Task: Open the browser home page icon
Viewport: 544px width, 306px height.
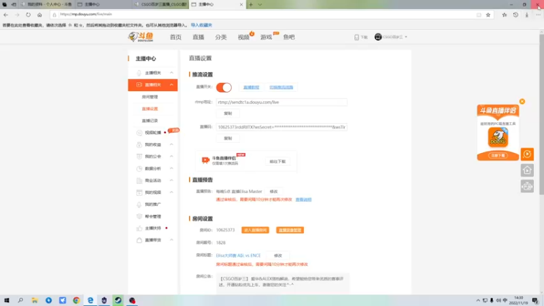Action: click(x=39, y=14)
